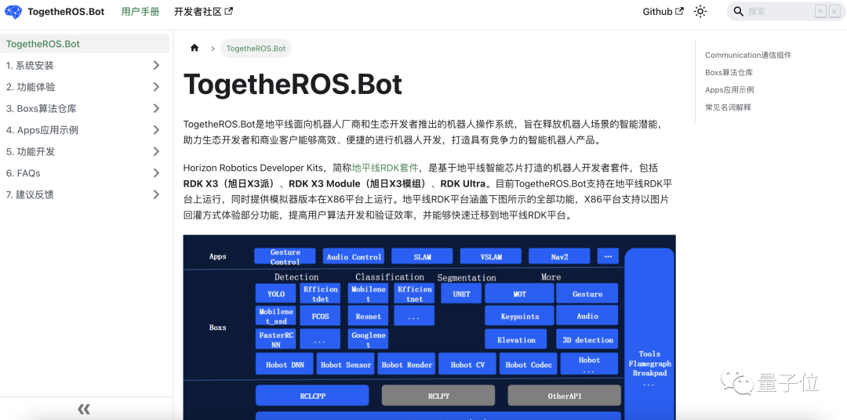Toggle the light/dark theme sun icon
This screenshot has width=847, height=420.
pyautogui.click(x=700, y=11)
